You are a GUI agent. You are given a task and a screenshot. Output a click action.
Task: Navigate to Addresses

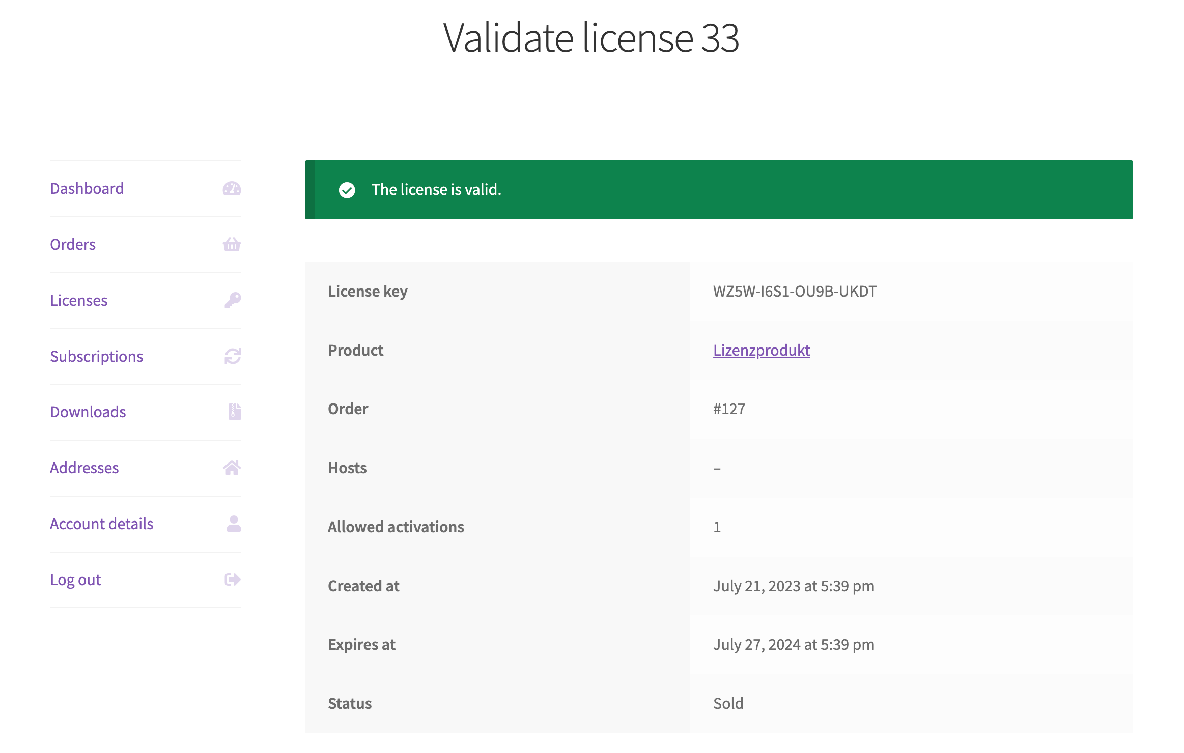[84, 468]
